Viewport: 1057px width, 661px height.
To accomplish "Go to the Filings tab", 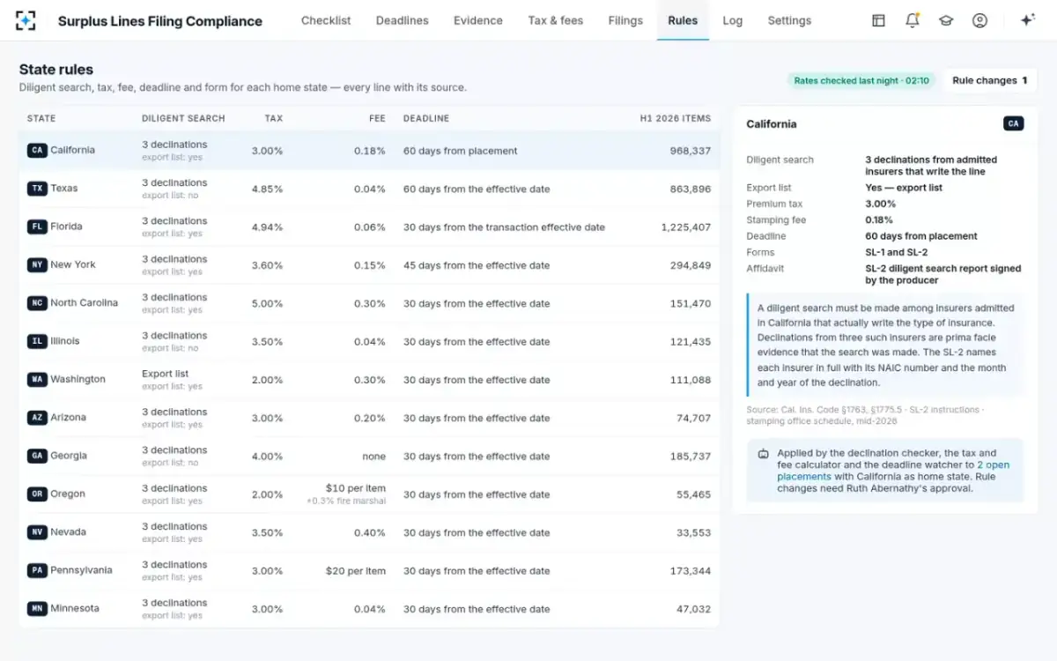I will tap(625, 20).
